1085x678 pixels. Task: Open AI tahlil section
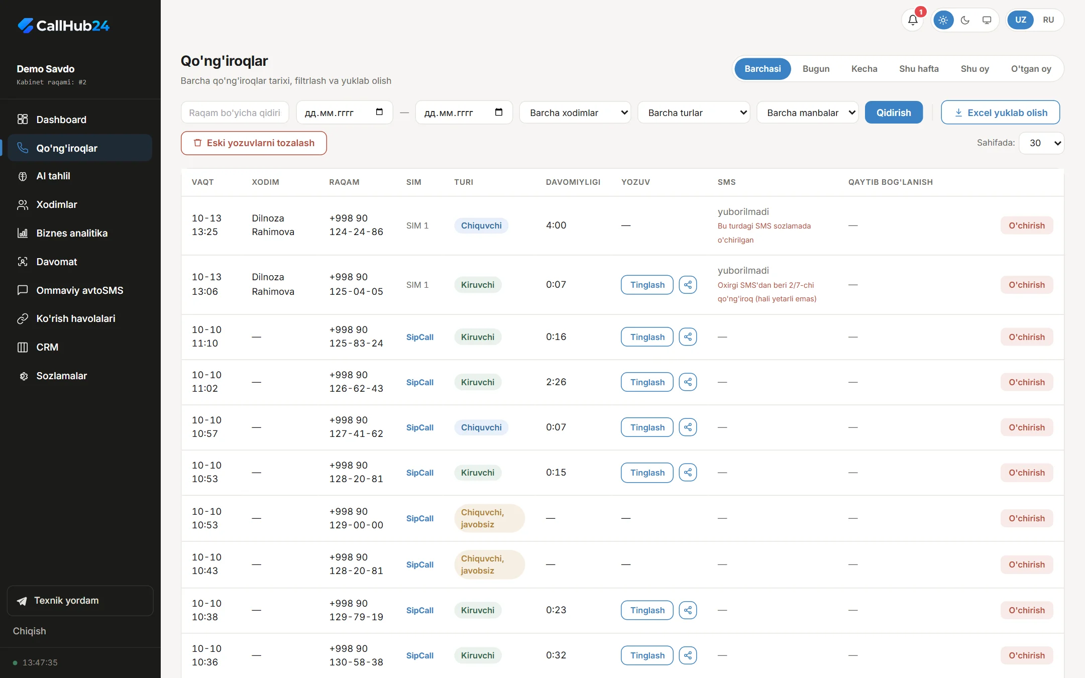coord(79,176)
